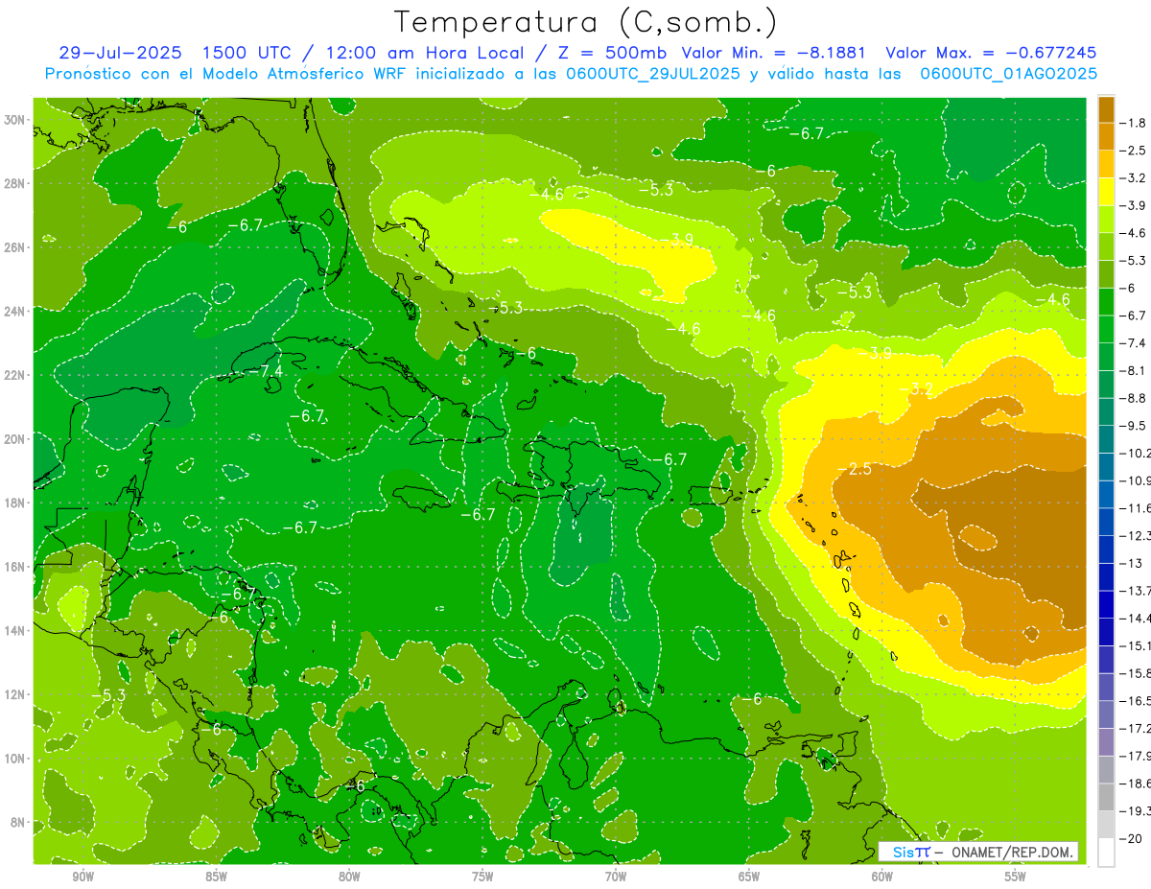The height and width of the screenshot is (889, 1151).
Task: Click "Valor Min. = -8.1881"
Action: click(x=774, y=53)
